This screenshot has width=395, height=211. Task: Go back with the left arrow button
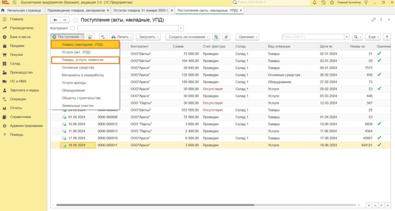tap(55, 20)
